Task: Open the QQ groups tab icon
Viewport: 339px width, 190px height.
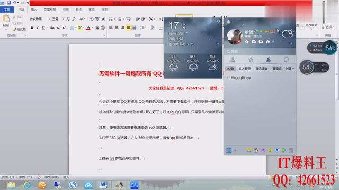Action: [x=269, y=59]
